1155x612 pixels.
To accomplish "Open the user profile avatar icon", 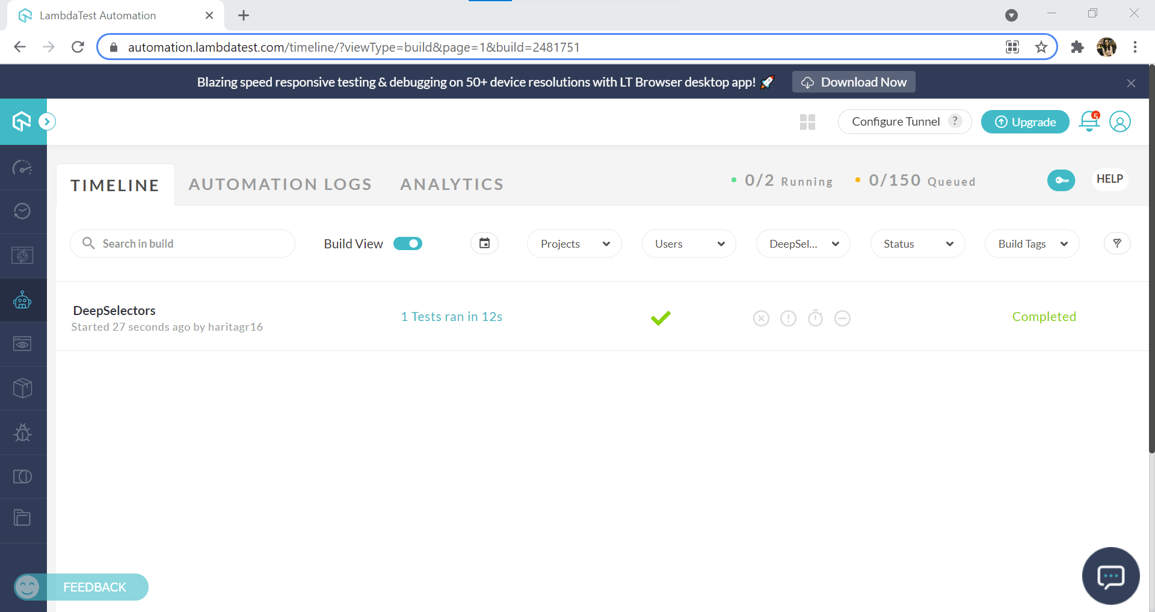I will coord(1120,121).
